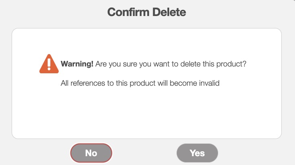Click blank panel area above the warning text
Image resolution: width=295 pixels, height=165 pixels.
pos(147,42)
